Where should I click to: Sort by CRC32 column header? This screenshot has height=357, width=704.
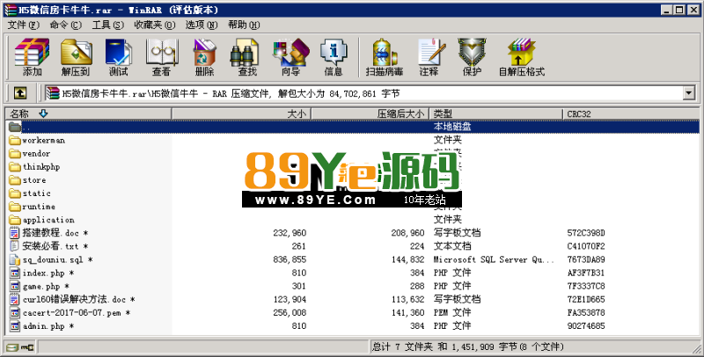[x=630, y=114]
